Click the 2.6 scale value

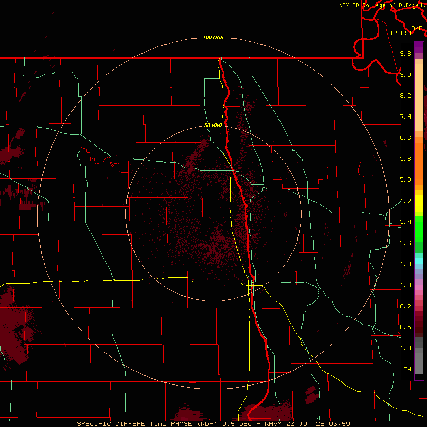[406, 243]
